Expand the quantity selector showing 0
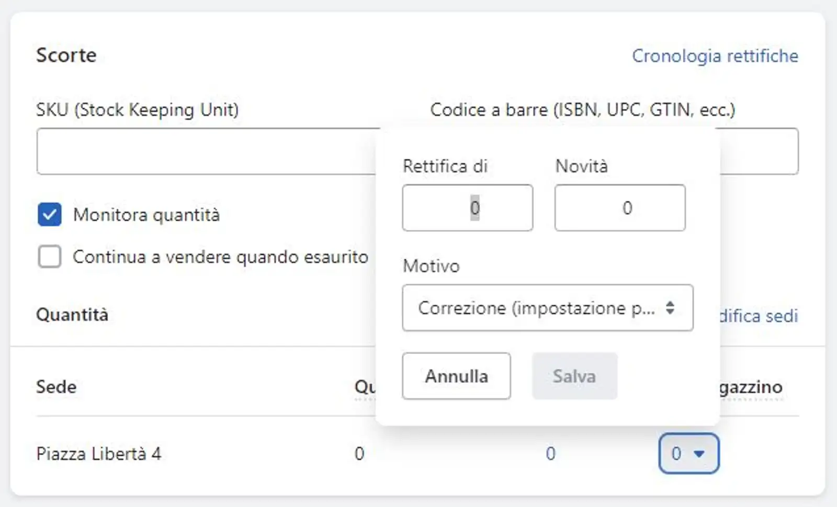Image resolution: width=837 pixels, height=507 pixels. tap(689, 454)
